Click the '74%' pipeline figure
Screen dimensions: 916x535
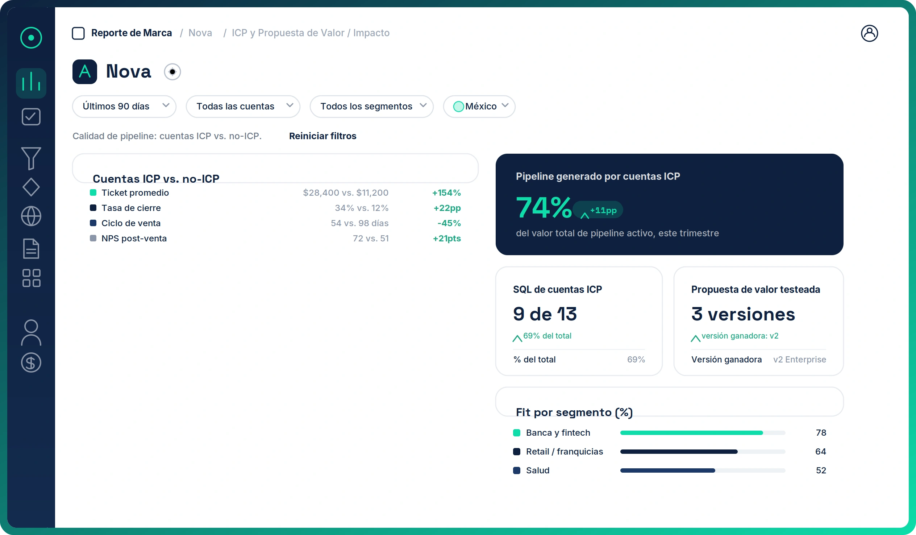(544, 208)
